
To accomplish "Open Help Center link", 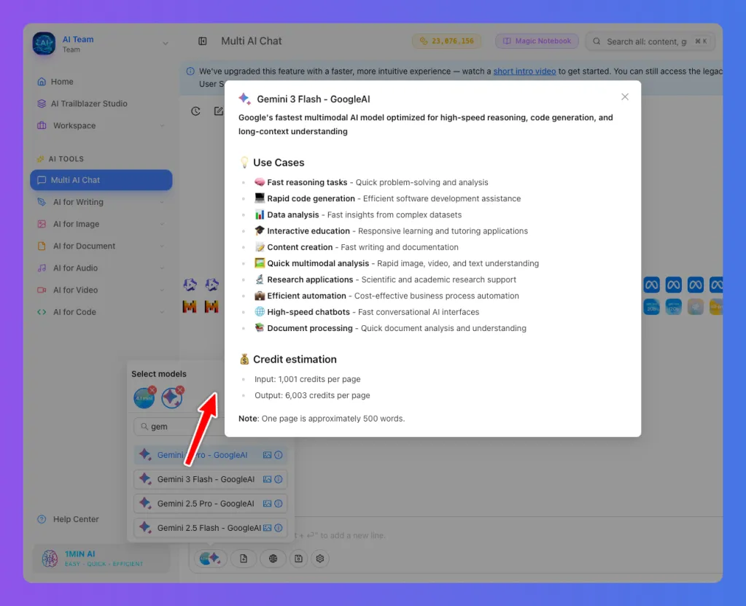I will pos(76,519).
